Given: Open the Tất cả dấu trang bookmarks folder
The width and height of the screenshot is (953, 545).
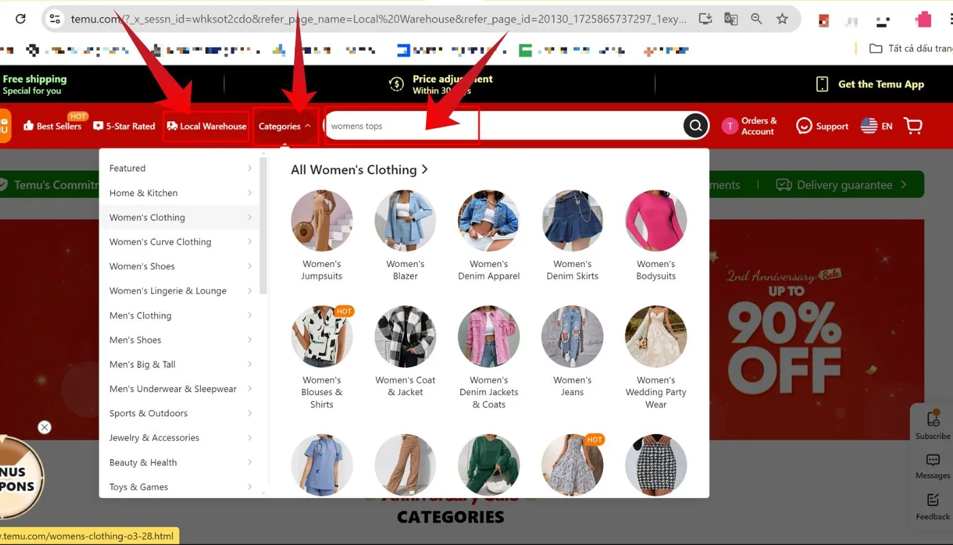Looking at the screenshot, I should point(911,48).
